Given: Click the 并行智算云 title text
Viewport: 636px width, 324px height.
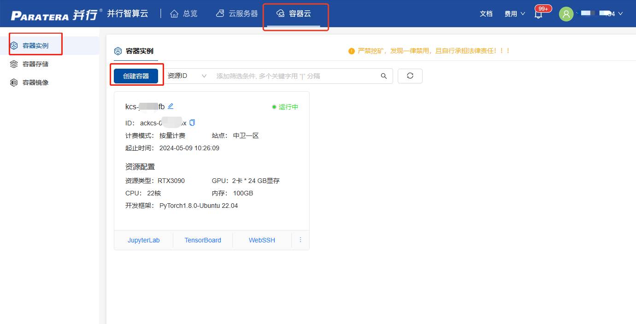Looking at the screenshot, I should pyautogui.click(x=128, y=14).
